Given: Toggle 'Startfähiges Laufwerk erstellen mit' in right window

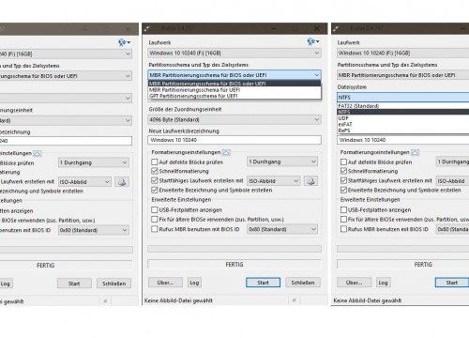Looking at the screenshot, I should [x=343, y=180].
